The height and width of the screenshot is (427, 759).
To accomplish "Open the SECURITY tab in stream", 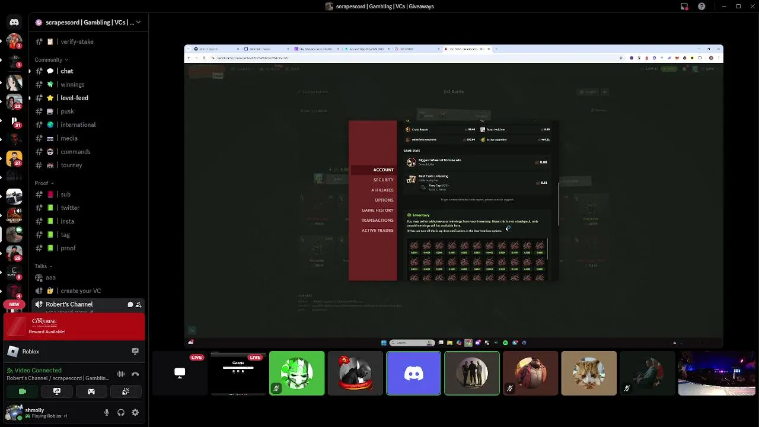I will point(383,180).
